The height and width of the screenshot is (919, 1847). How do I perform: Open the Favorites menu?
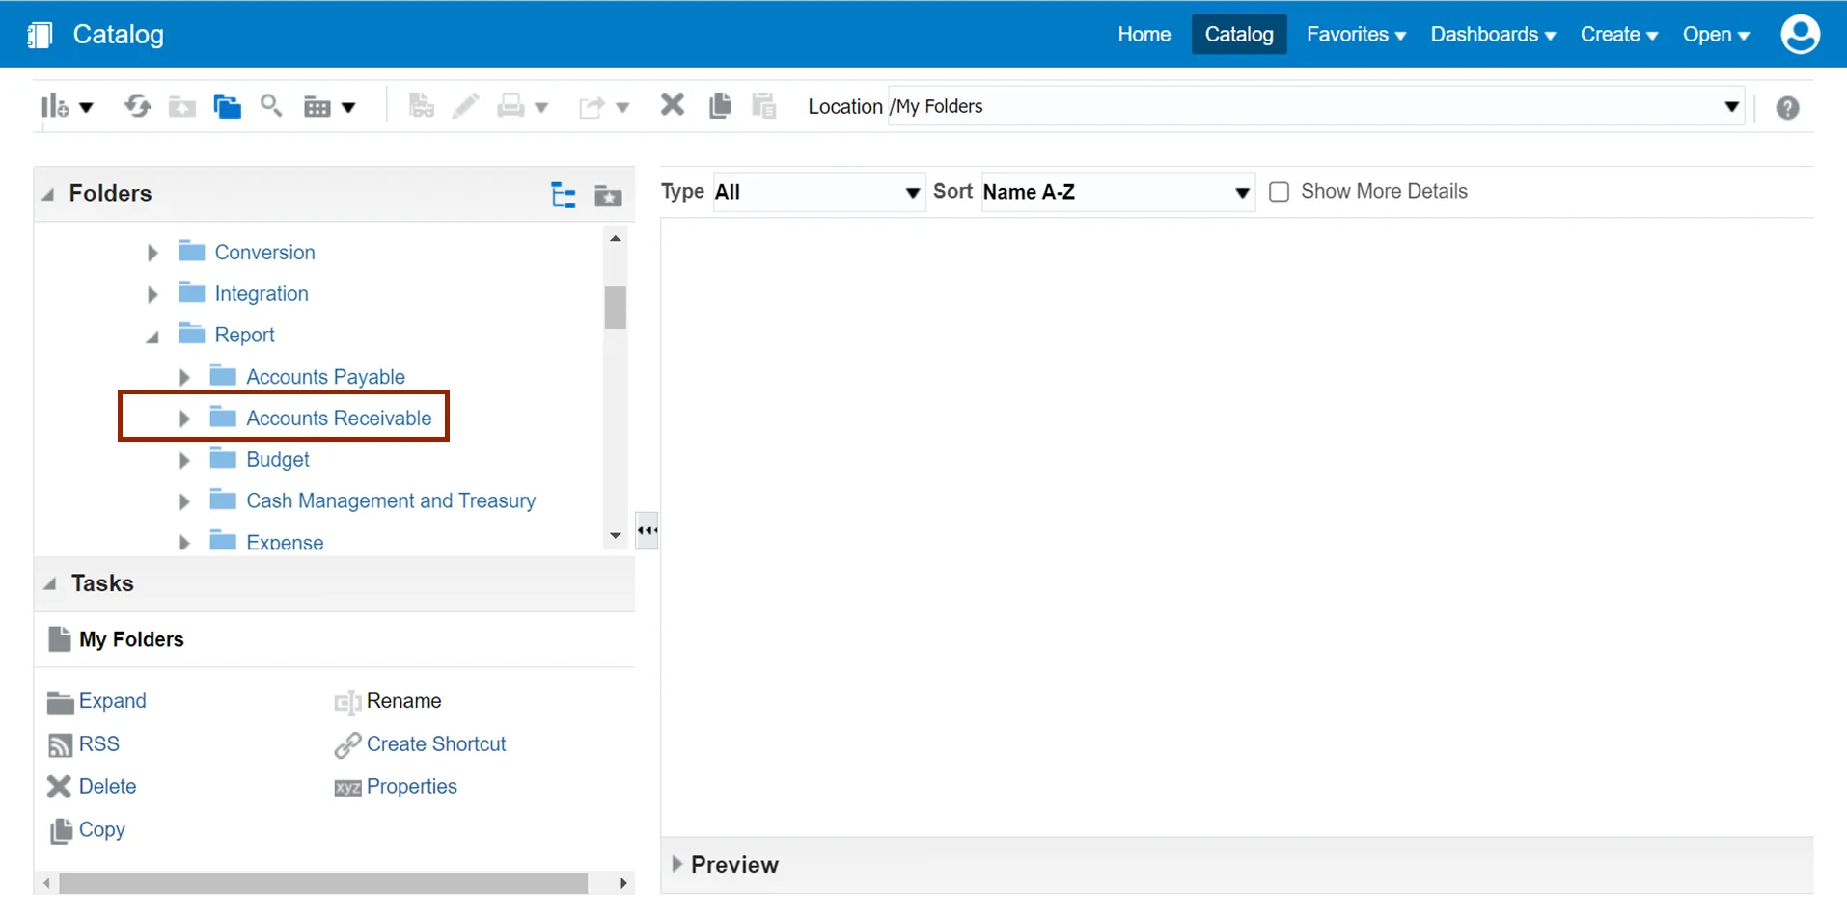(x=1355, y=35)
